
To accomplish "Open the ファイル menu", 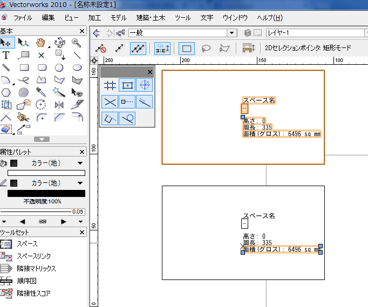I will [22, 18].
